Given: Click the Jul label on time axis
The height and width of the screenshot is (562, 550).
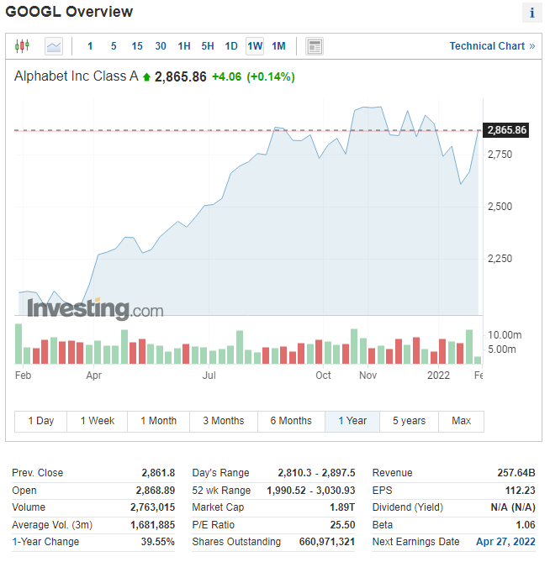Looking at the screenshot, I should tap(209, 376).
